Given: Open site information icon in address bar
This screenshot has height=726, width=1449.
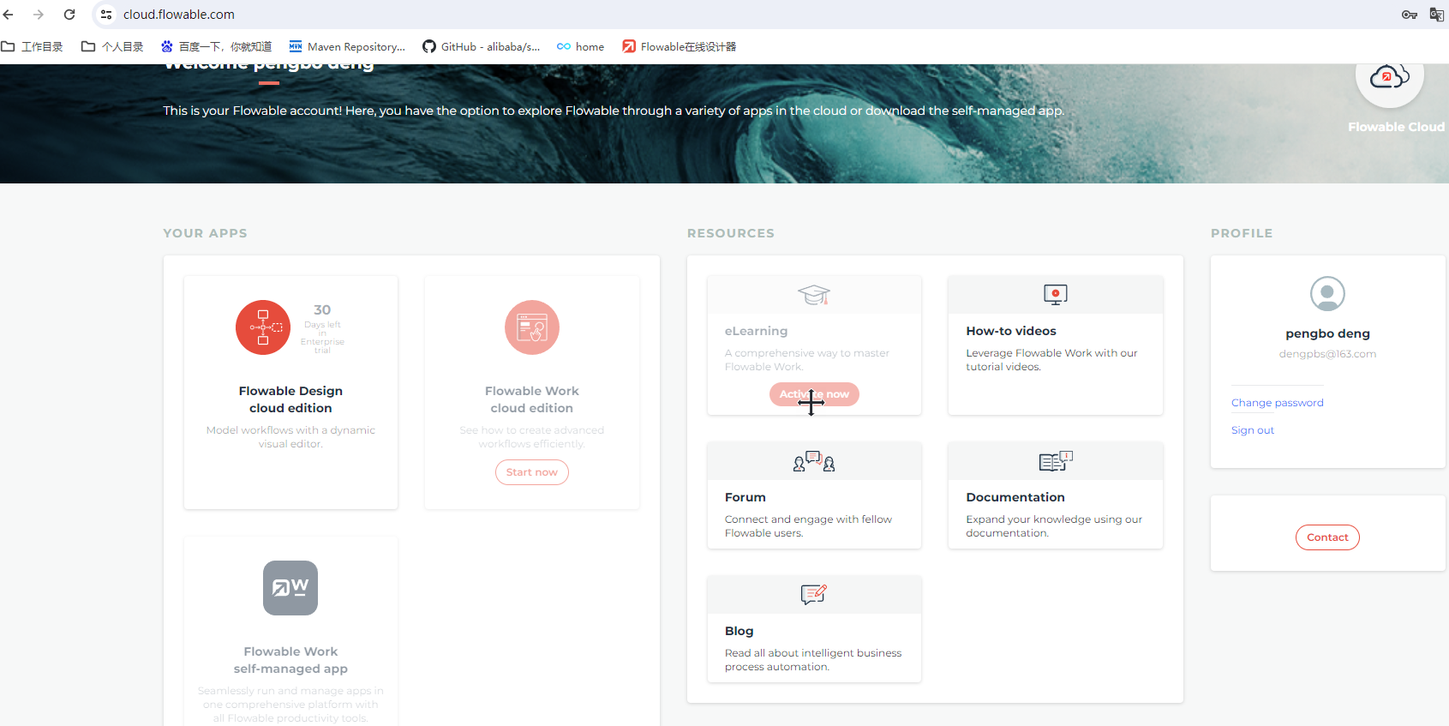Looking at the screenshot, I should 106,15.
